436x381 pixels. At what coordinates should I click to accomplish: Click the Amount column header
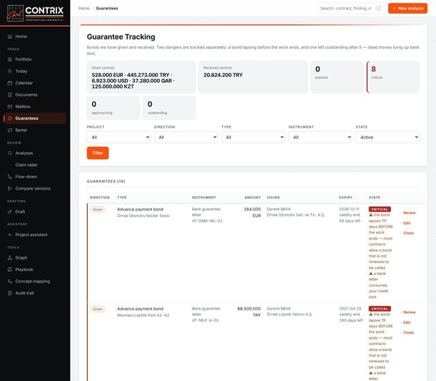click(252, 197)
